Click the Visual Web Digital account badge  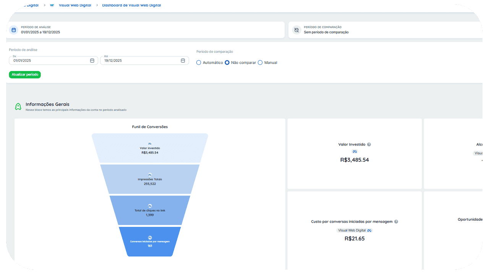point(355,230)
